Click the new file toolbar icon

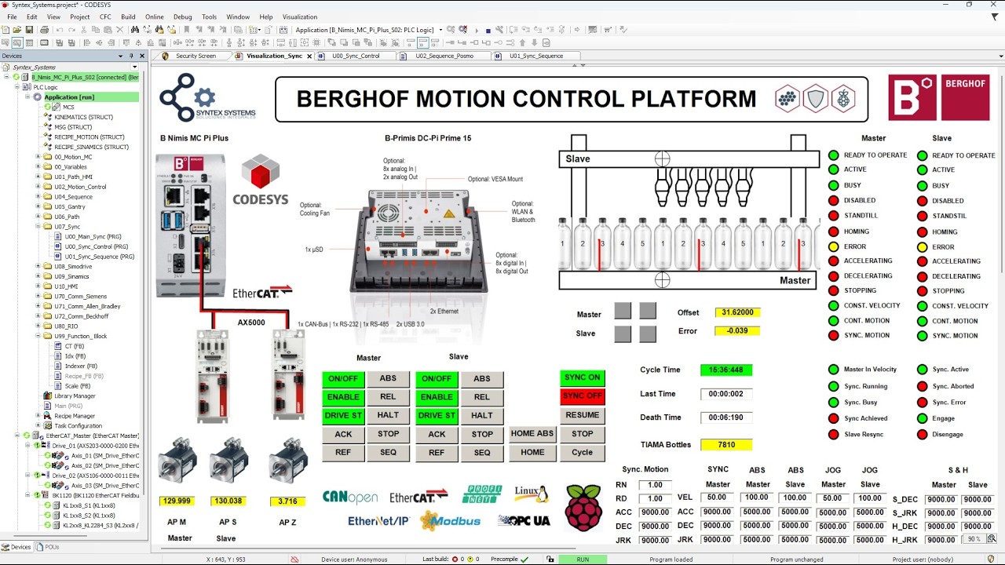click(x=5, y=30)
